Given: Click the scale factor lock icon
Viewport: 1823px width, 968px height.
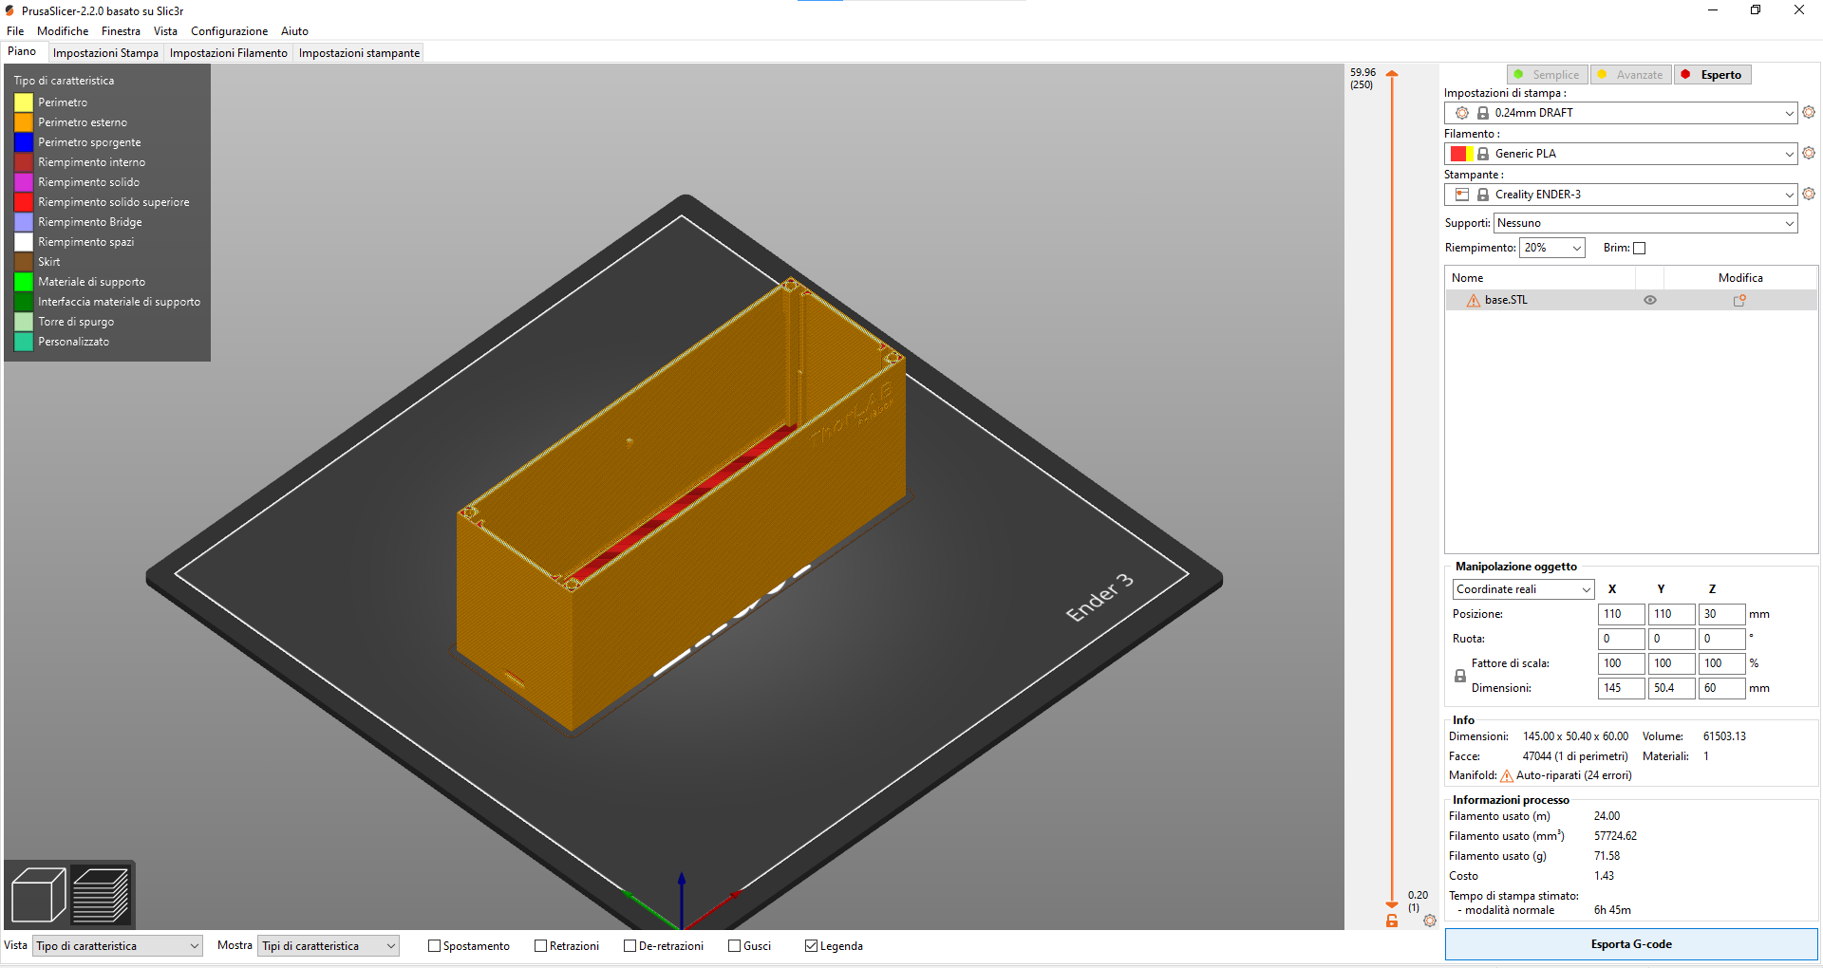Looking at the screenshot, I should [1460, 676].
